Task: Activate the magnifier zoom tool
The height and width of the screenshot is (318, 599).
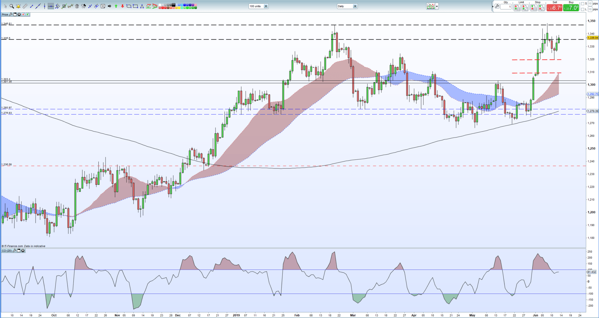Action: coord(12,6)
